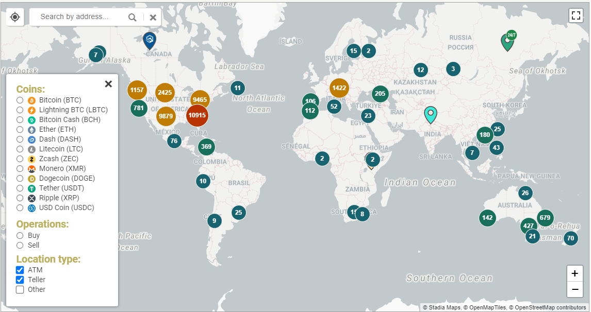Click the search magnifier icon
This screenshot has width=591, height=312.
pos(133,17)
